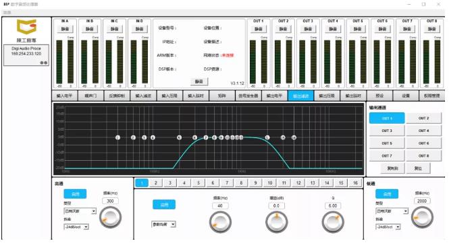Select the OUT 4 output channel button

coord(423,131)
